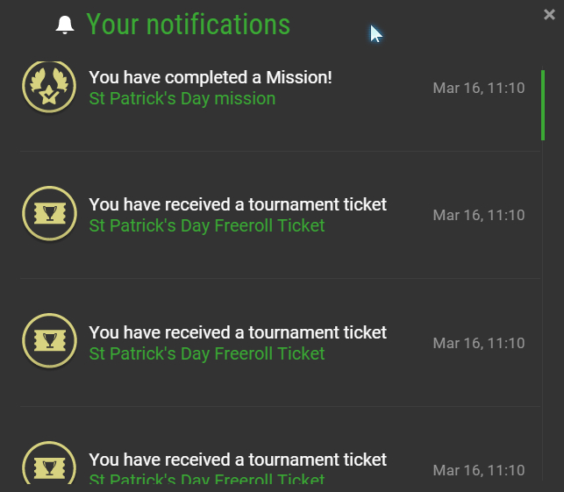The image size is (564, 492).
Task: Click the mission laurel badge icon
Action: click(x=49, y=87)
